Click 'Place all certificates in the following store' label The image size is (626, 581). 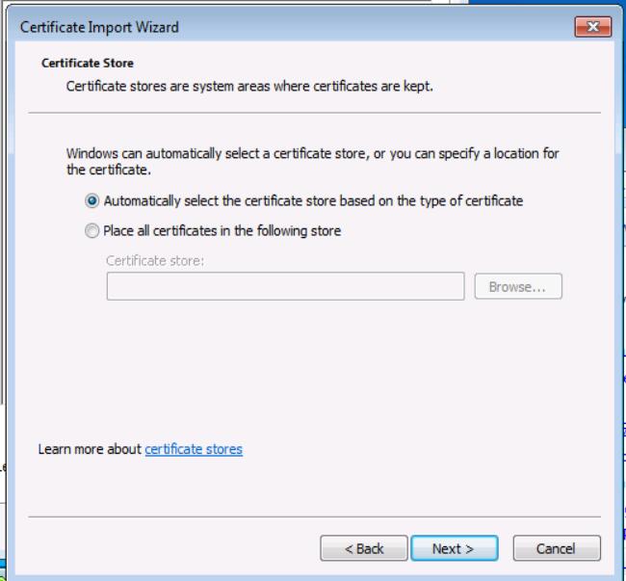pos(222,231)
